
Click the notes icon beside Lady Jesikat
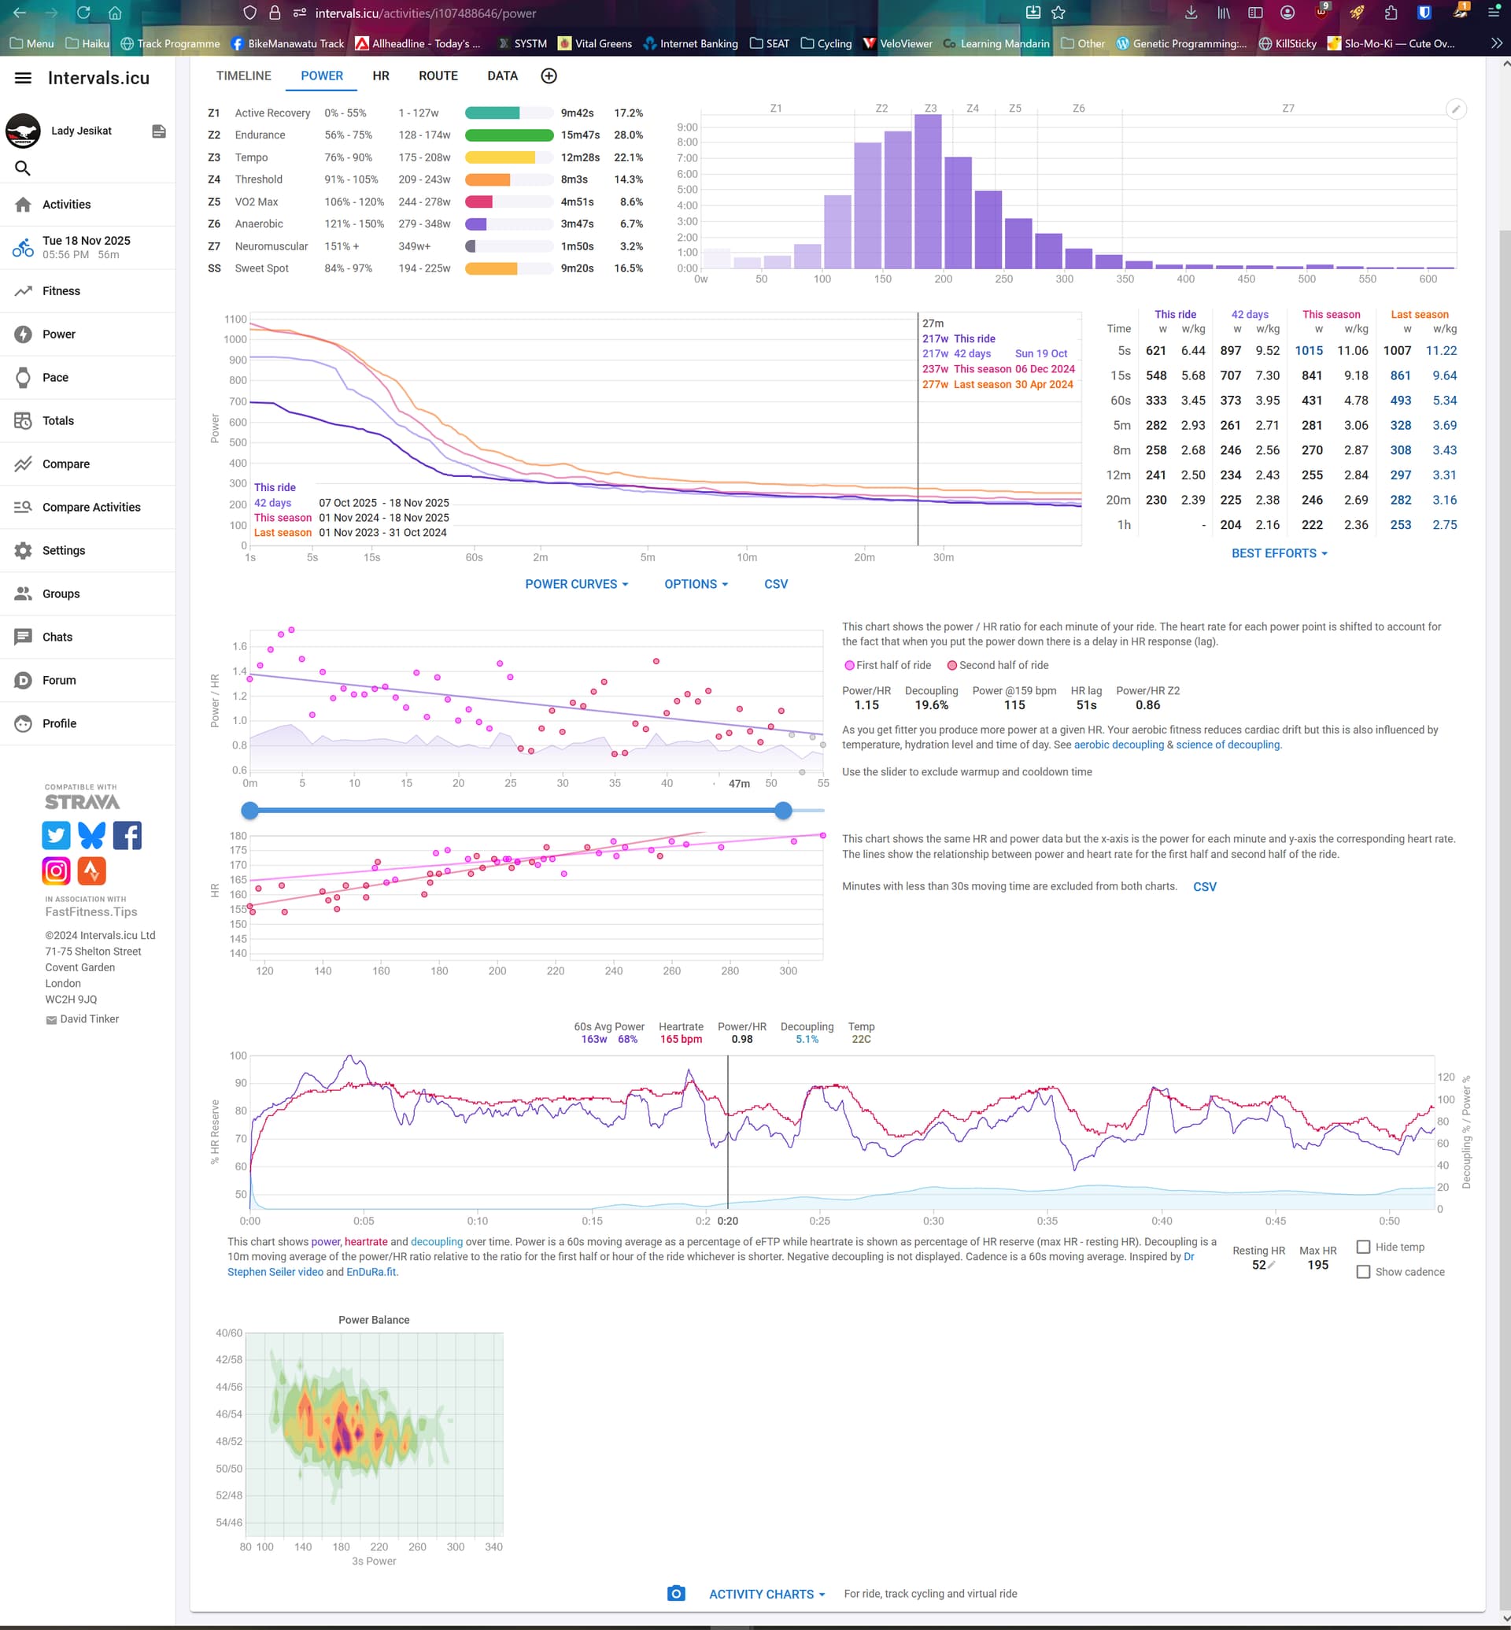(x=160, y=131)
